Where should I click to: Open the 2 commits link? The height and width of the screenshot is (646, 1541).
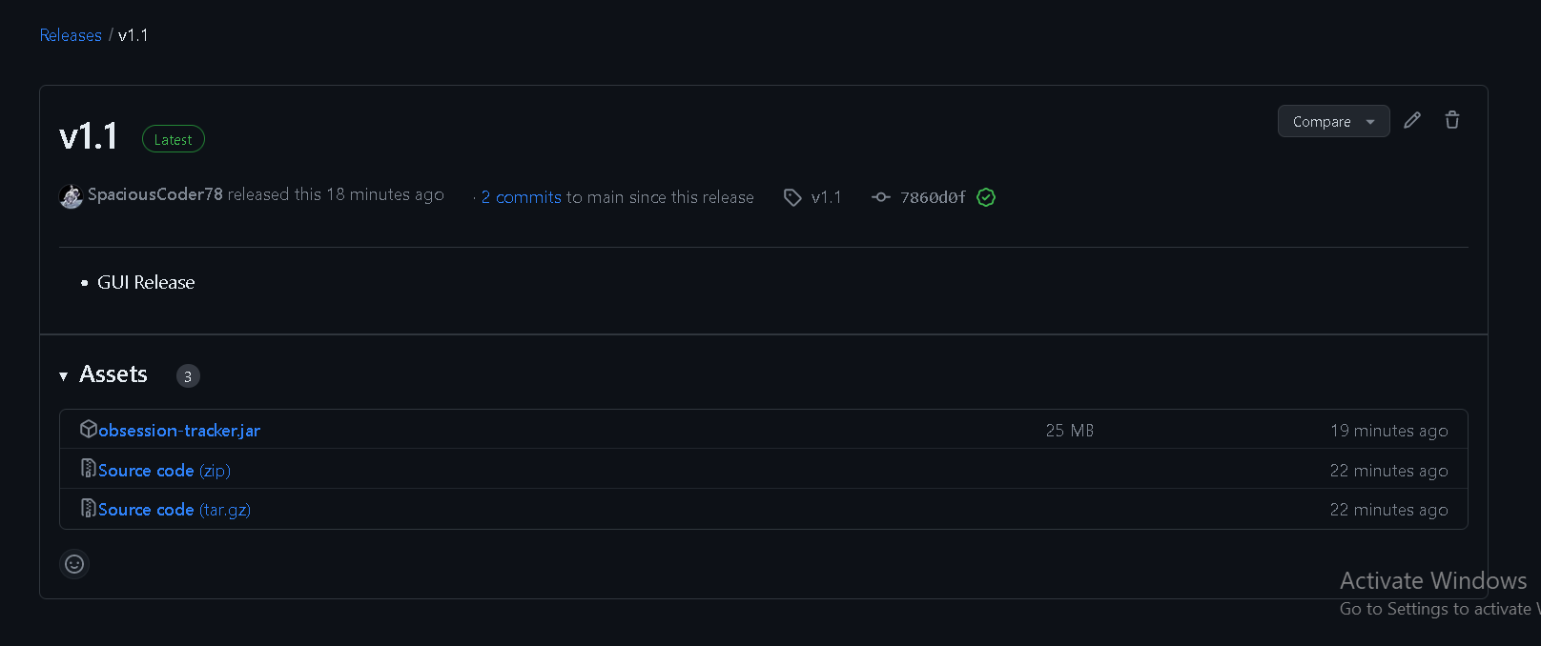click(521, 197)
